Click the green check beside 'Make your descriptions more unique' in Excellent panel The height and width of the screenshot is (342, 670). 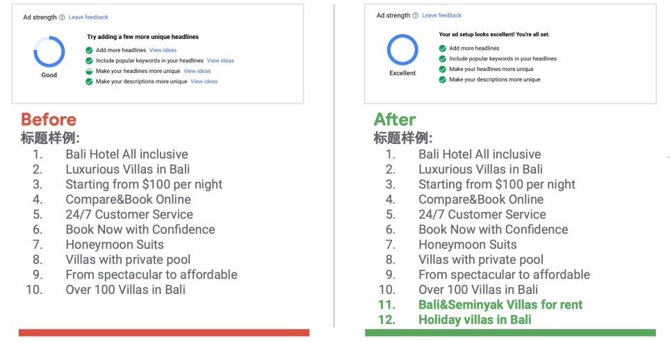tap(442, 79)
